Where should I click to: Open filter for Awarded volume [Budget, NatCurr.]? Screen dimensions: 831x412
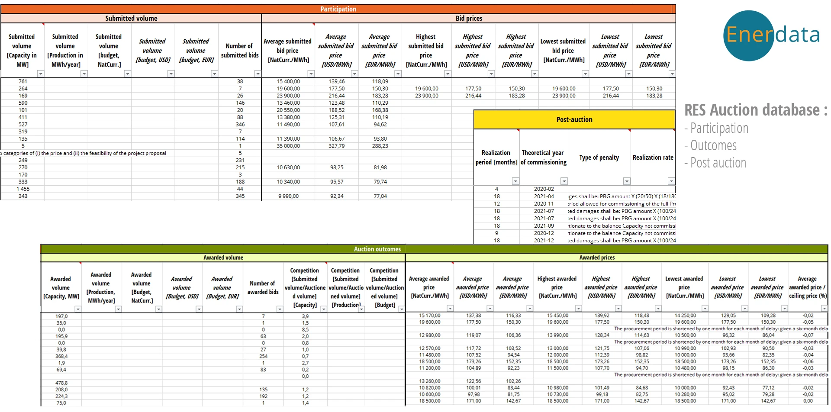click(158, 309)
